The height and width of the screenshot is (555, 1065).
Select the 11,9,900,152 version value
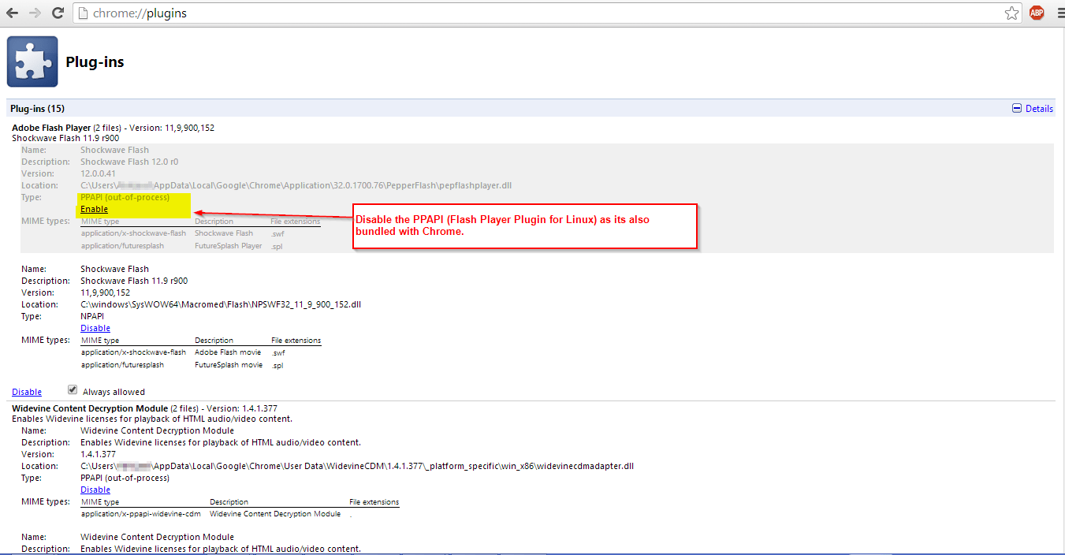[105, 292]
